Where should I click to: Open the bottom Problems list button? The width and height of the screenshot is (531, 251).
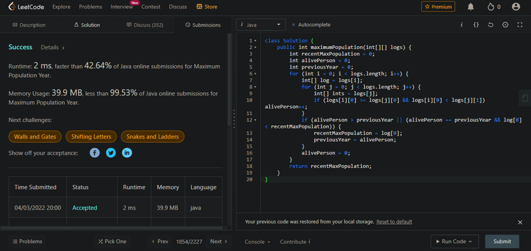point(28,241)
